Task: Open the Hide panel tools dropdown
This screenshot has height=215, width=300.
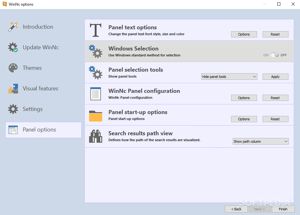Action: coord(229,77)
